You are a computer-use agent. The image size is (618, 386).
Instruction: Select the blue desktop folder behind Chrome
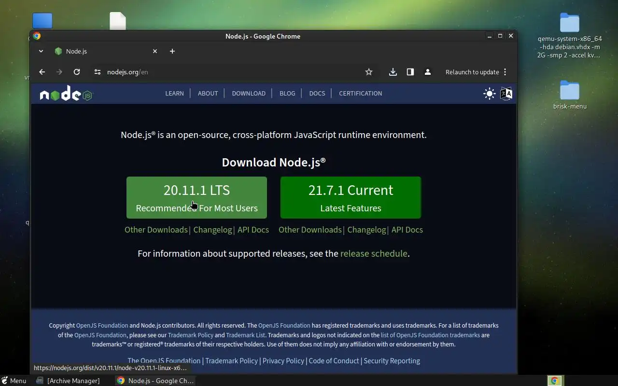(42, 21)
